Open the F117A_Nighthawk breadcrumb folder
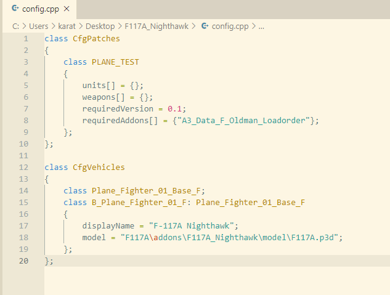Screen dimensions: 390x295 point(156,26)
